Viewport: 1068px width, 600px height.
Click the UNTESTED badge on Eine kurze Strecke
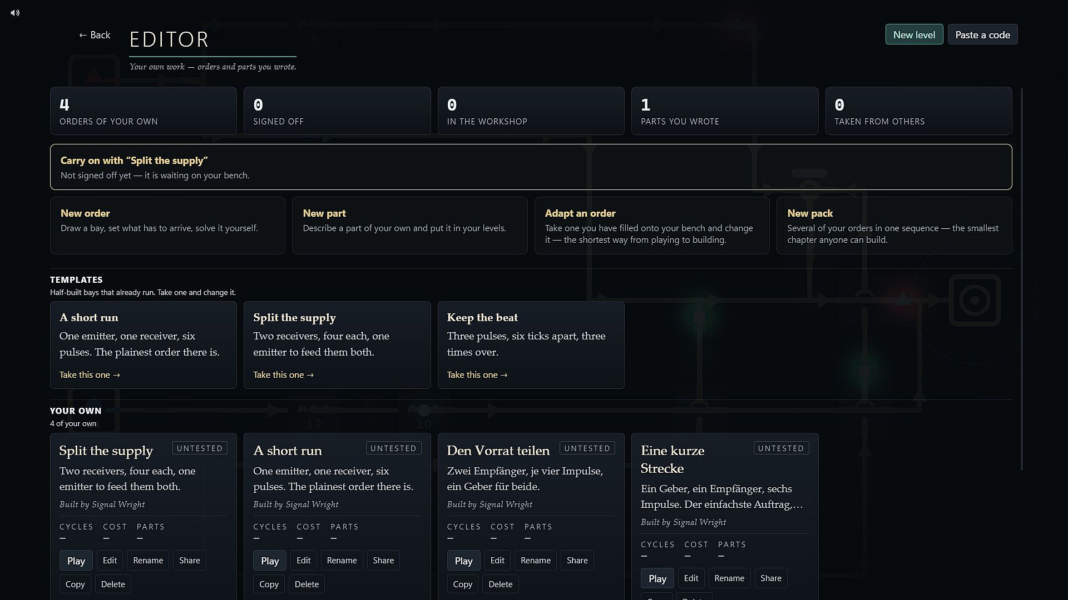(x=781, y=448)
